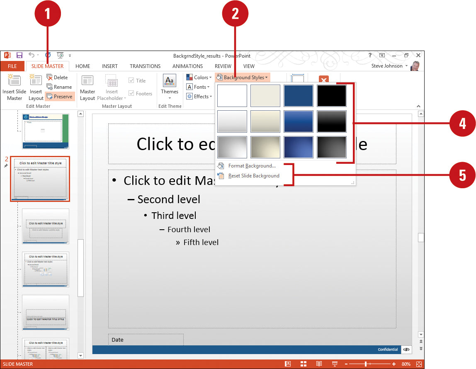
Task: Toggle the Title checkbox
Action: pyautogui.click(x=132, y=80)
